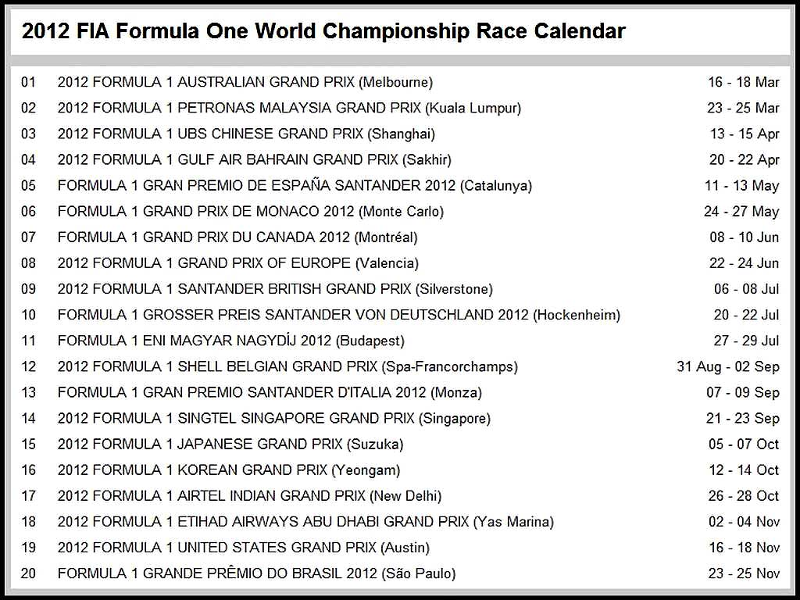Click the Korean Grand Prix (Yeongam)
This screenshot has height=600, width=800.
point(228,470)
